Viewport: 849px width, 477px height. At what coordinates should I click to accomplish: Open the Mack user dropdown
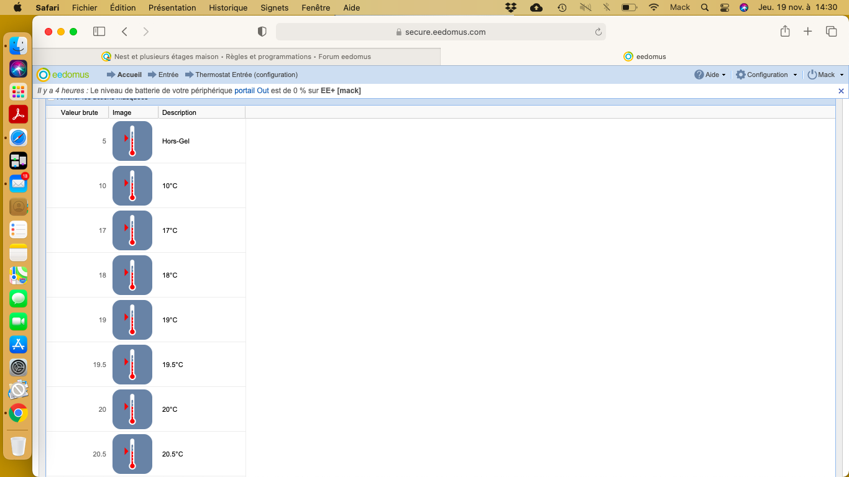[825, 75]
